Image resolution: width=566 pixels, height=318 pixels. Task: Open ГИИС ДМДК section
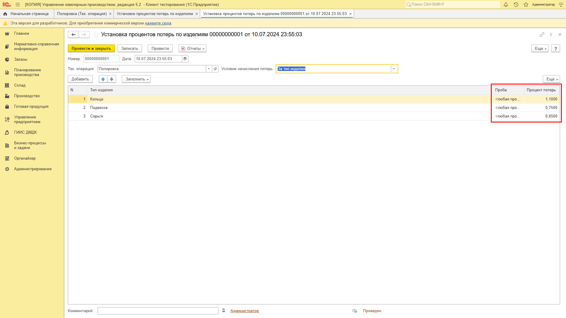pos(32,132)
